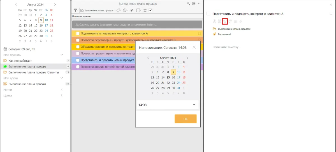Click the paper plane reminder icon in task details

click(224, 21)
